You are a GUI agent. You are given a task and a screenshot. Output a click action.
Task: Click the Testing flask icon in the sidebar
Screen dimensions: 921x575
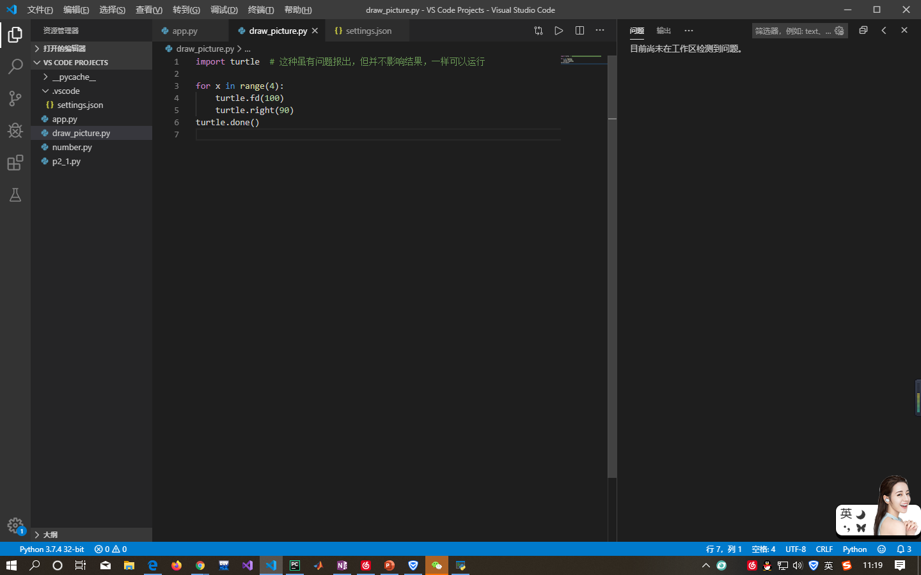click(15, 195)
